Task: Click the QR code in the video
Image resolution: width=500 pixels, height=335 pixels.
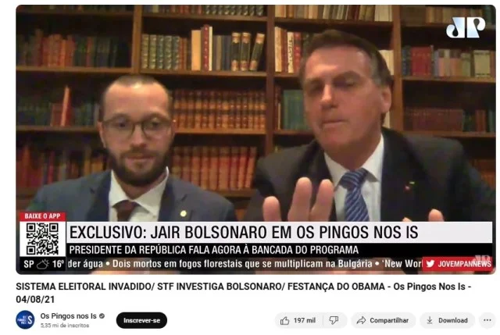Action: coord(42,239)
